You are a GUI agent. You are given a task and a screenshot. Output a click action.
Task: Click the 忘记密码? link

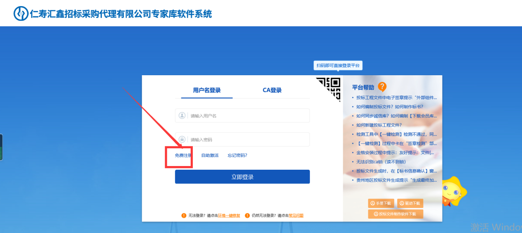[237, 155]
